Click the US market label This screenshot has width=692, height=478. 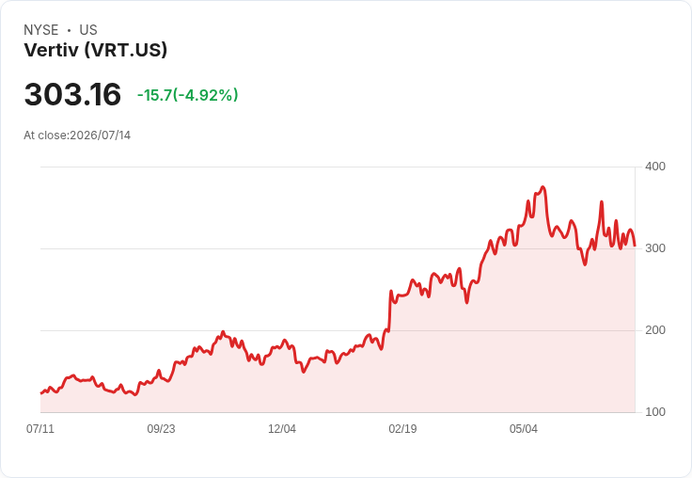tap(88, 30)
